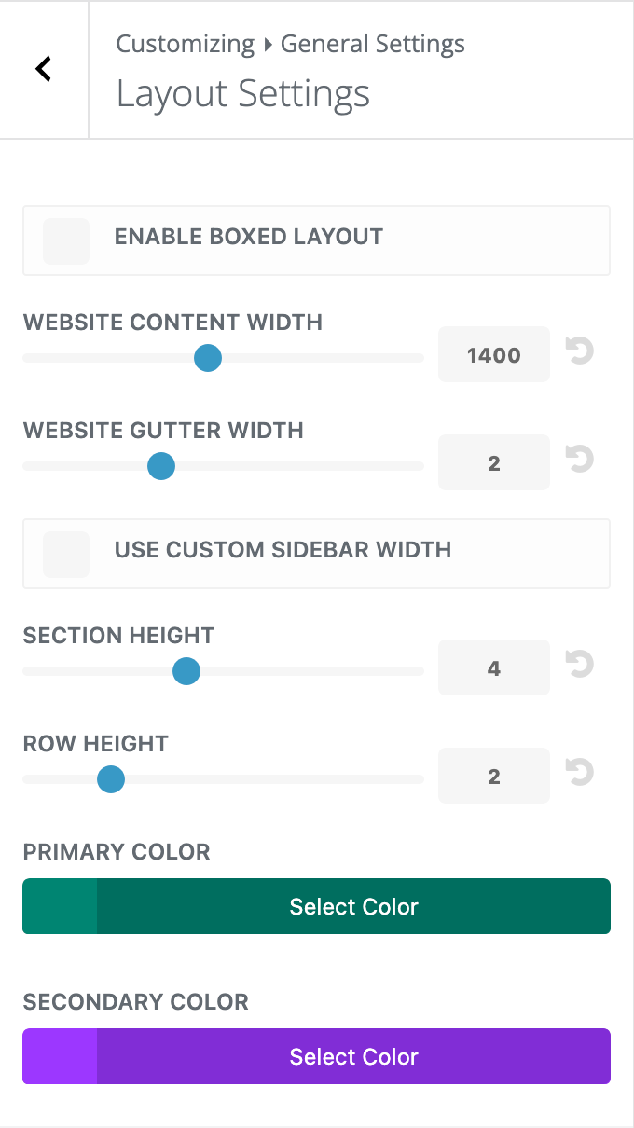
Task: Focus the Section Height number field
Action: coord(494,668)
